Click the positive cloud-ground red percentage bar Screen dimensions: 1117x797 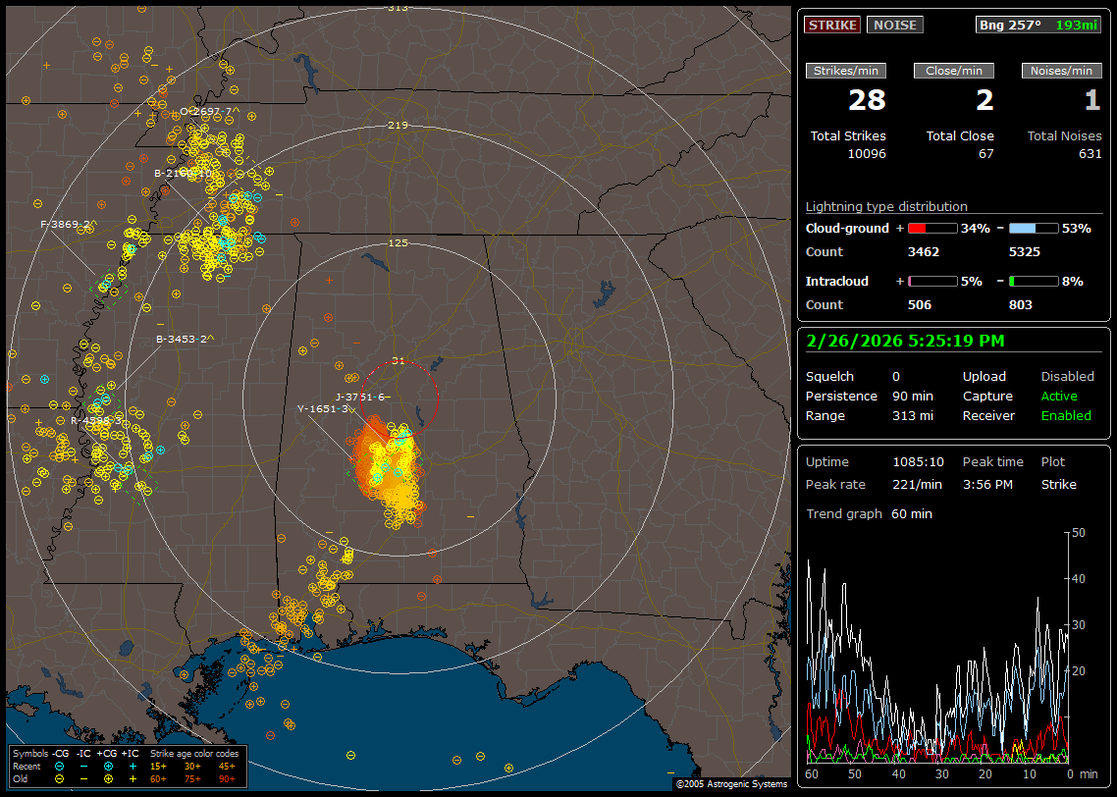point(931,229)
